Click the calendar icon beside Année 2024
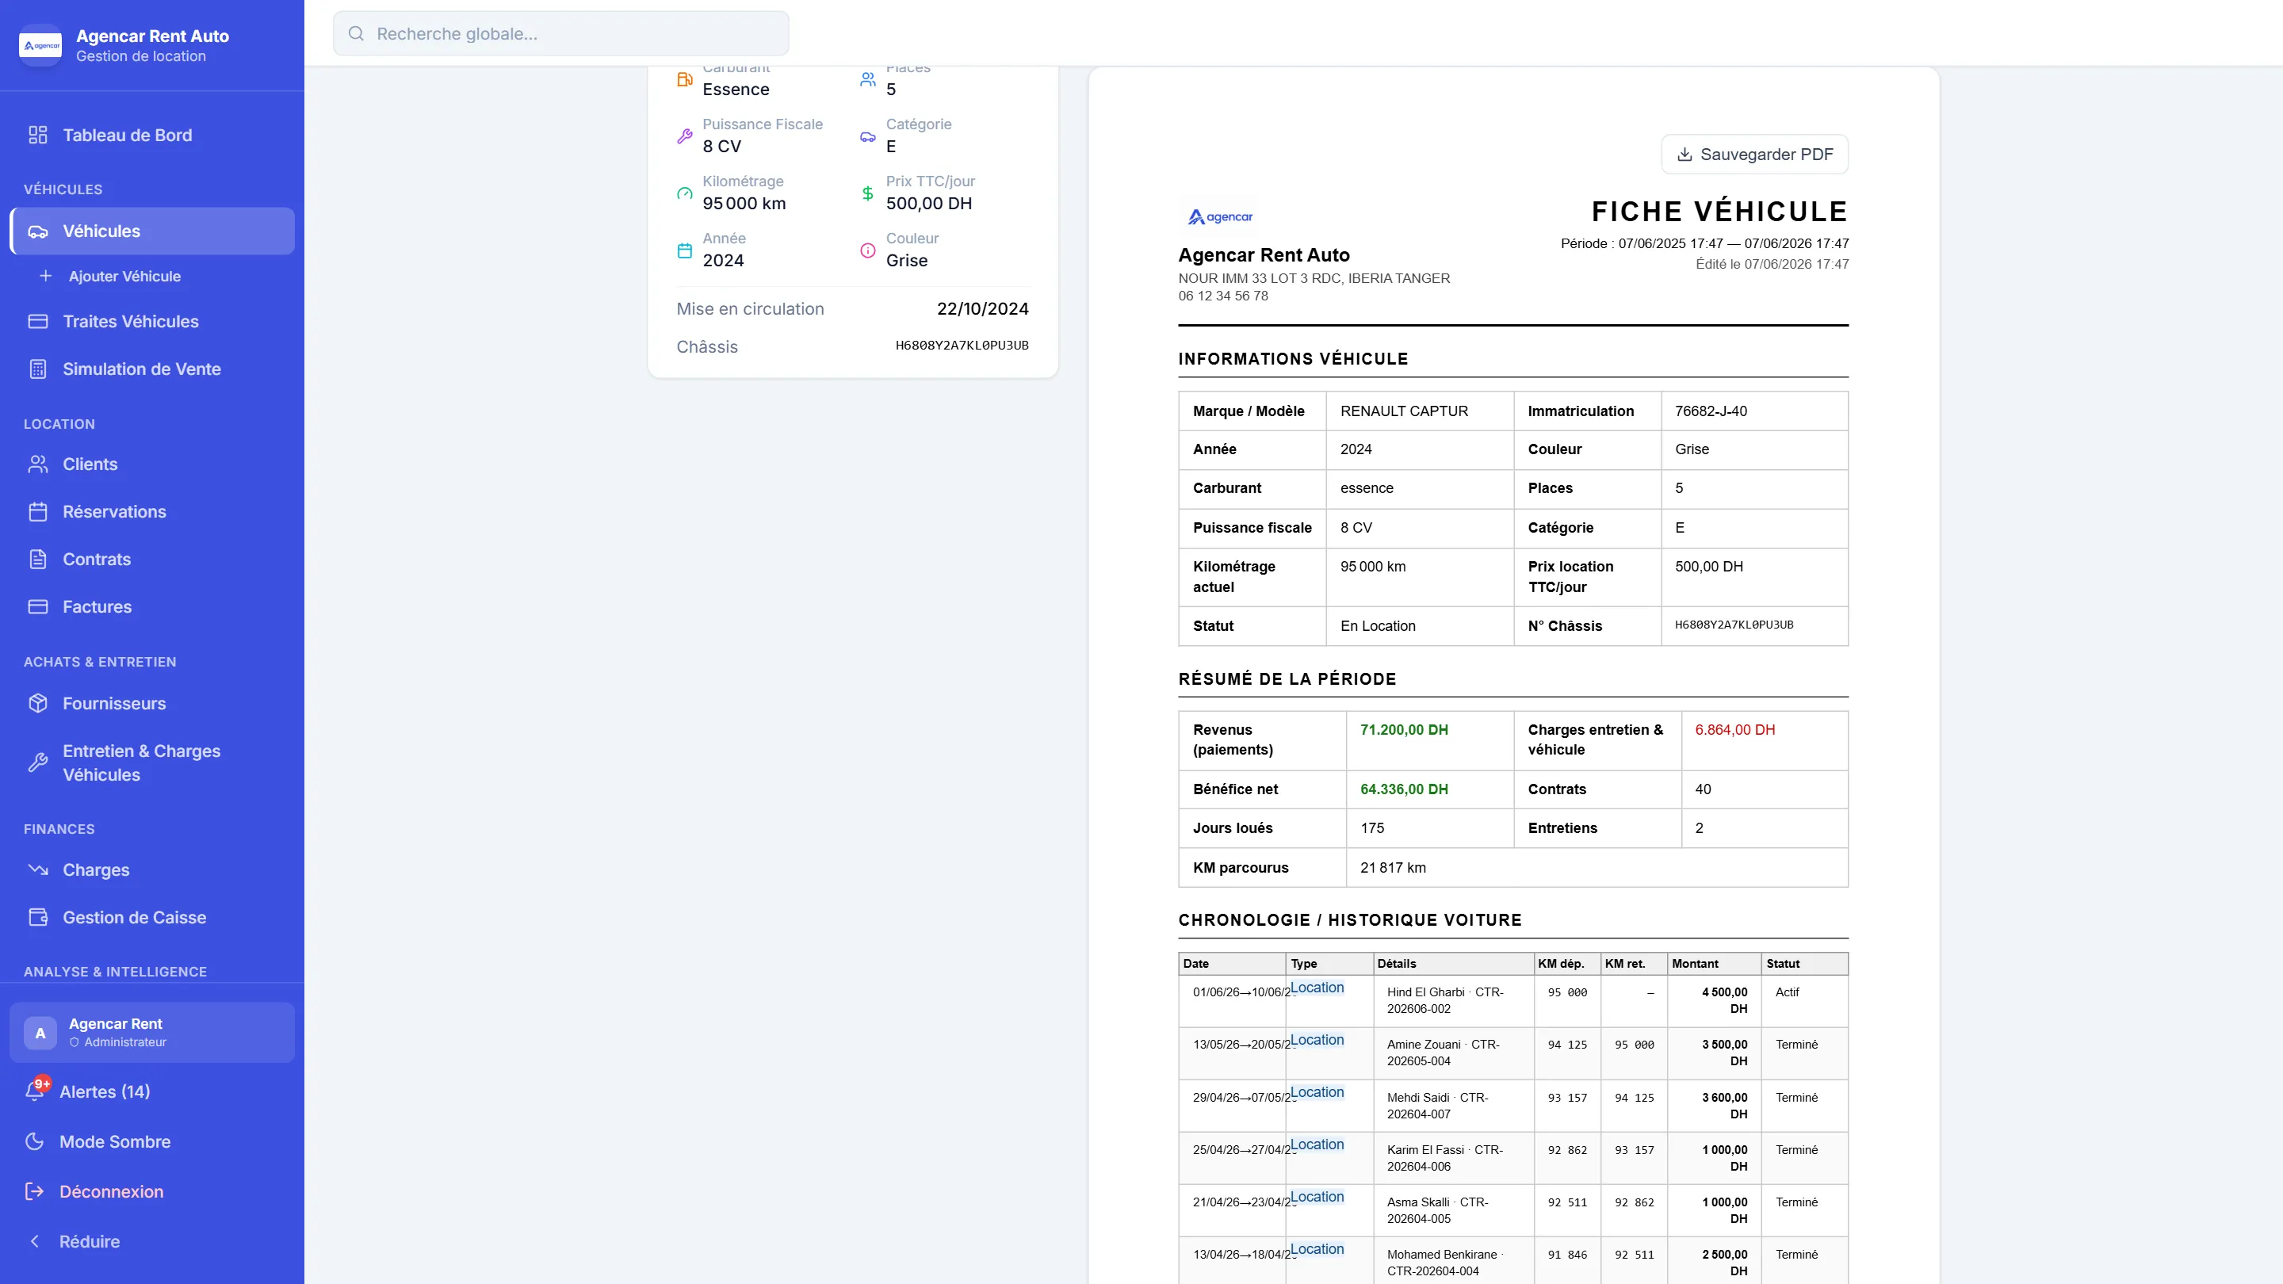Image resolution: width=2283 pixels, height=1284 pixels. click(x=684, y=250)
